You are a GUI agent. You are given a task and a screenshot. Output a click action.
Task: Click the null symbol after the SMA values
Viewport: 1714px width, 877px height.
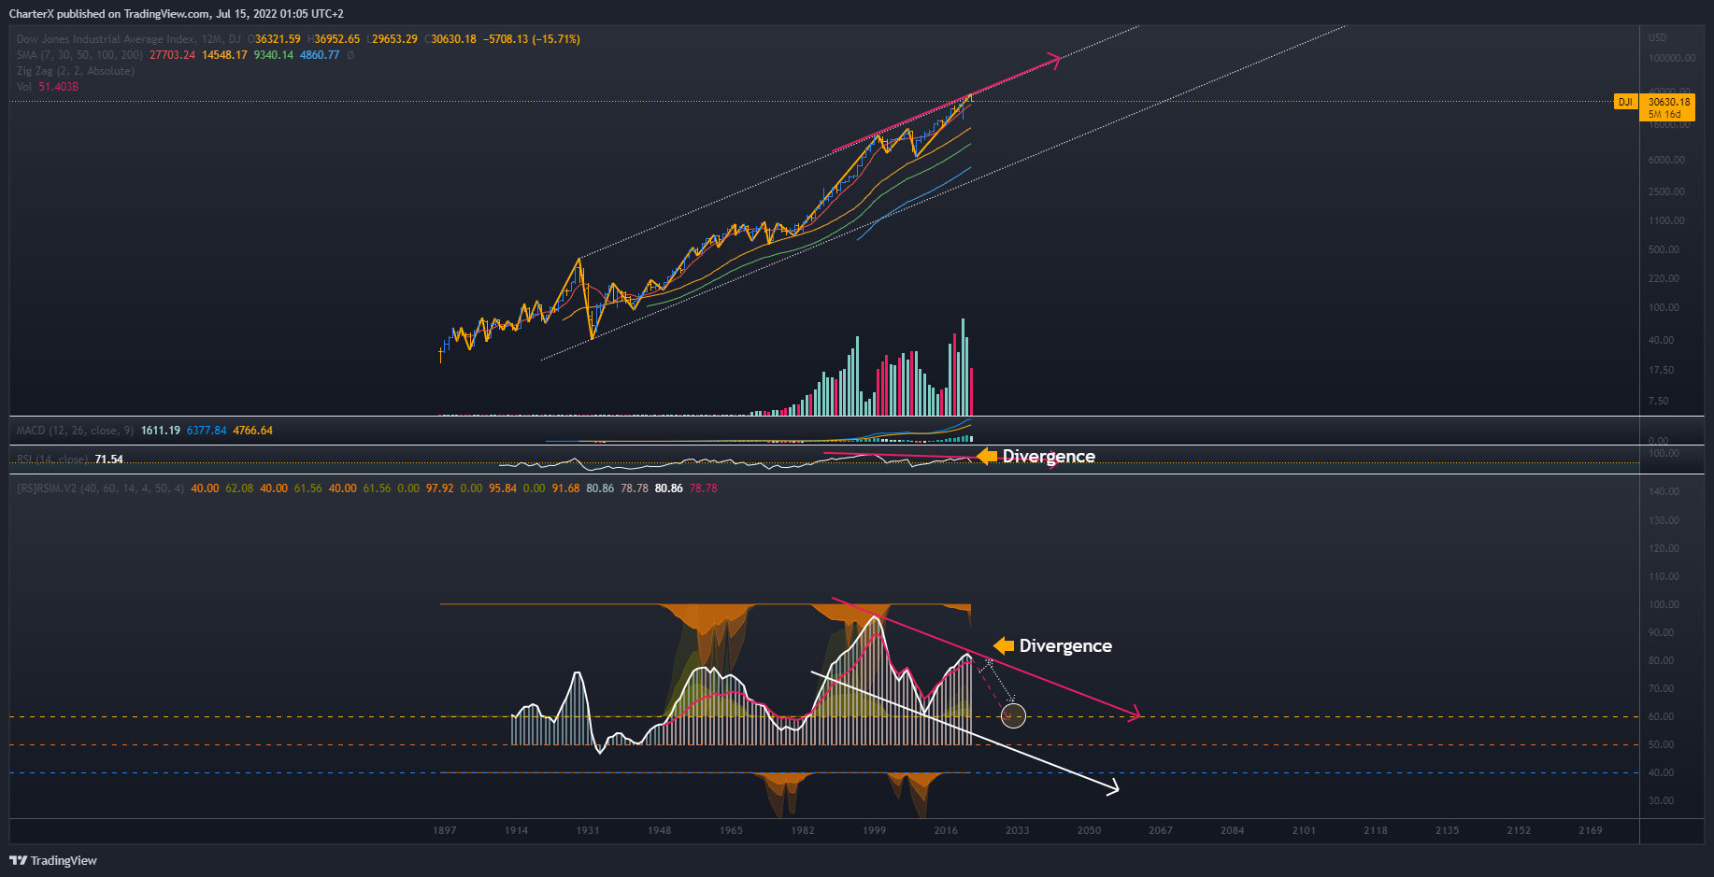350,55
